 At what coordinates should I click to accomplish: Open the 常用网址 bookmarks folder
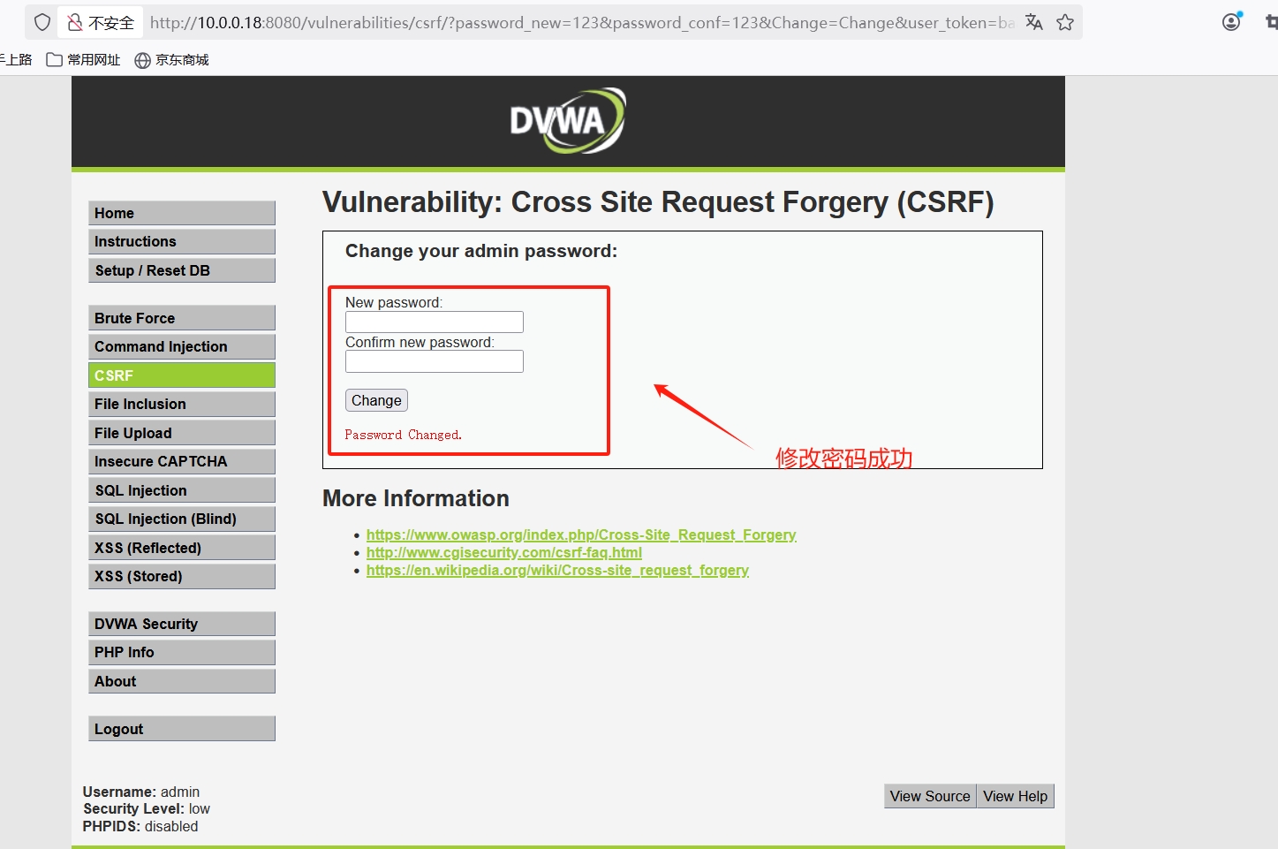pyautogui.click(x=84, y=59)
